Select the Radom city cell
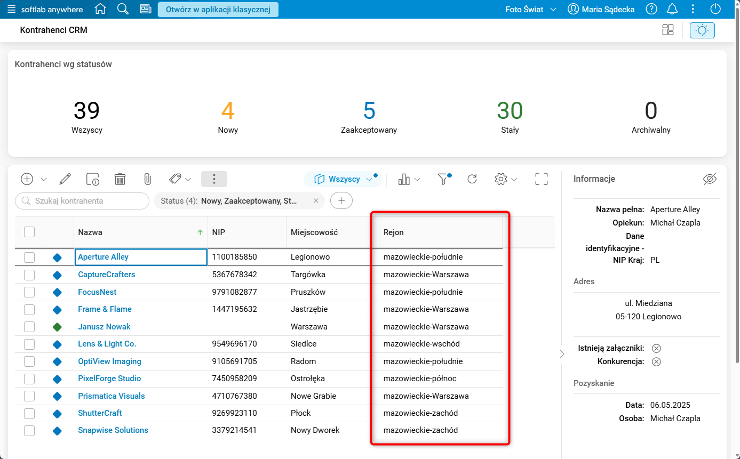Image resolution: width=740 pixels, height=459 pixels. (x=332, y=361)
